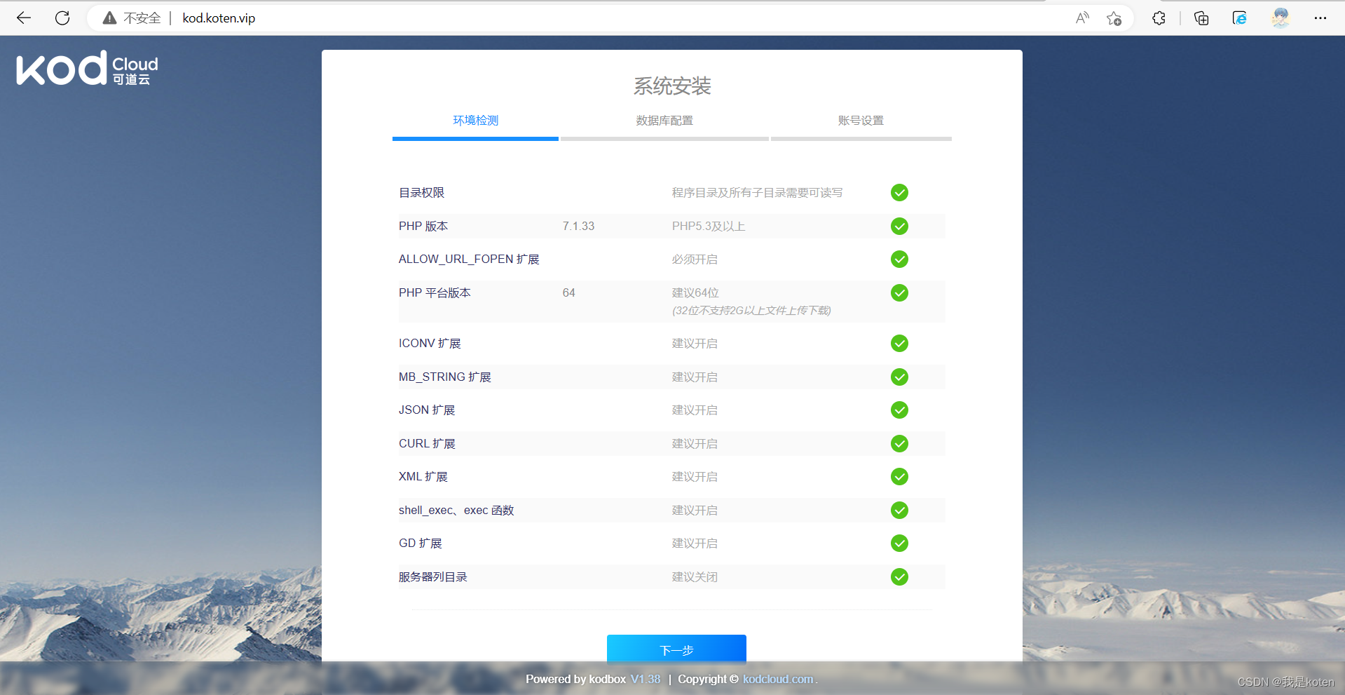Click green check for PHP 版本
This screenshot has height=695, width=1345.
(x=899, y=226)
